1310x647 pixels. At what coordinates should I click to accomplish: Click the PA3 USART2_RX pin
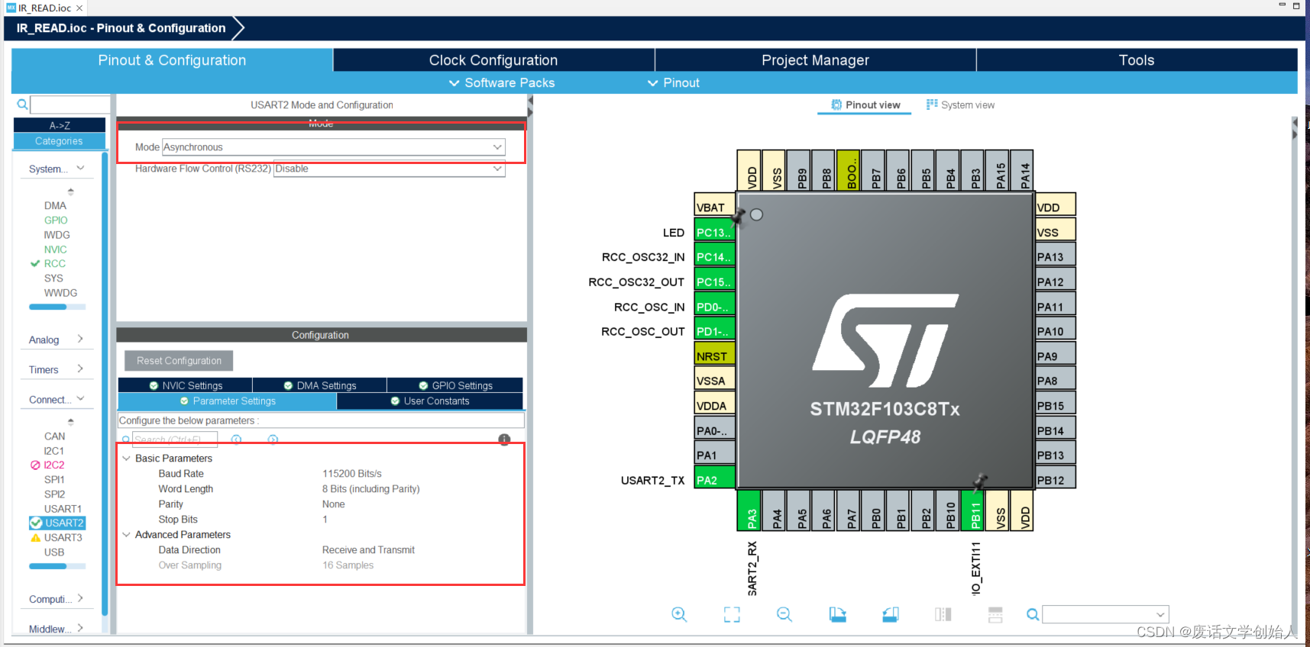[749, 510]
